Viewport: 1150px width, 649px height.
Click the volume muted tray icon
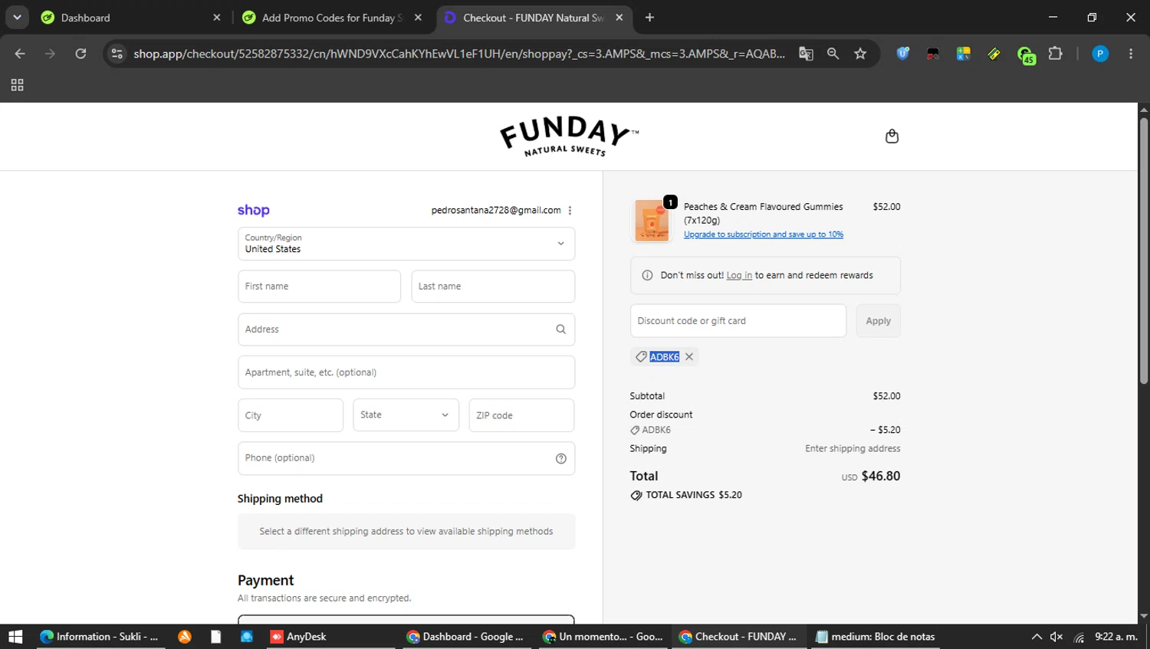1056,637
